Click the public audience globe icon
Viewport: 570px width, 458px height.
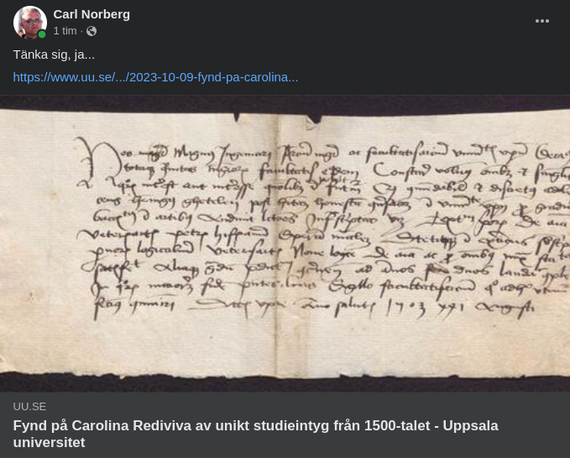point(92,31)
